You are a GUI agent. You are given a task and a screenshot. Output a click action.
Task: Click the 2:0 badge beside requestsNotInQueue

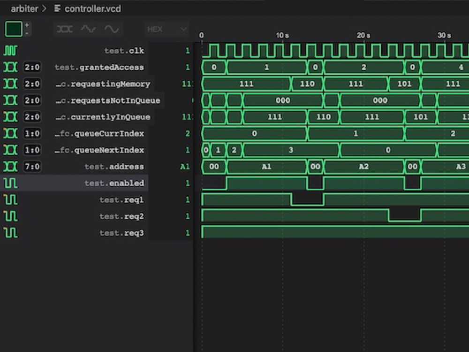point(27,100)
